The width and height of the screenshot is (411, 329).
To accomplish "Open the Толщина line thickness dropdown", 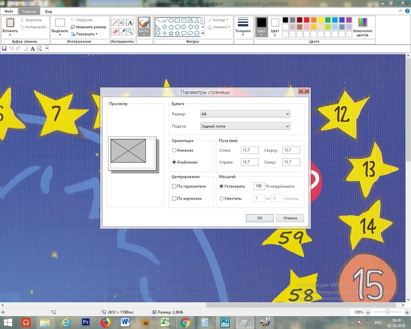I will tap(242, 25).
